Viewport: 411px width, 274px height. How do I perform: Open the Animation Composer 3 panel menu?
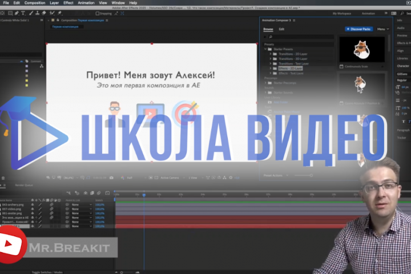(294, 20)
